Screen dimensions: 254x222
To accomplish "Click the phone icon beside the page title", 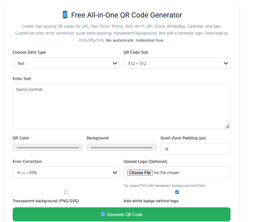I will coord(65,15).
